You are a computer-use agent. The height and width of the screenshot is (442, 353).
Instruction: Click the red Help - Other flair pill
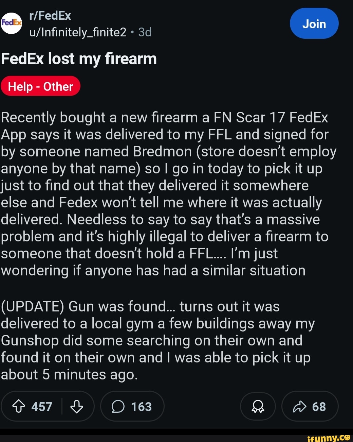(40, 86)
